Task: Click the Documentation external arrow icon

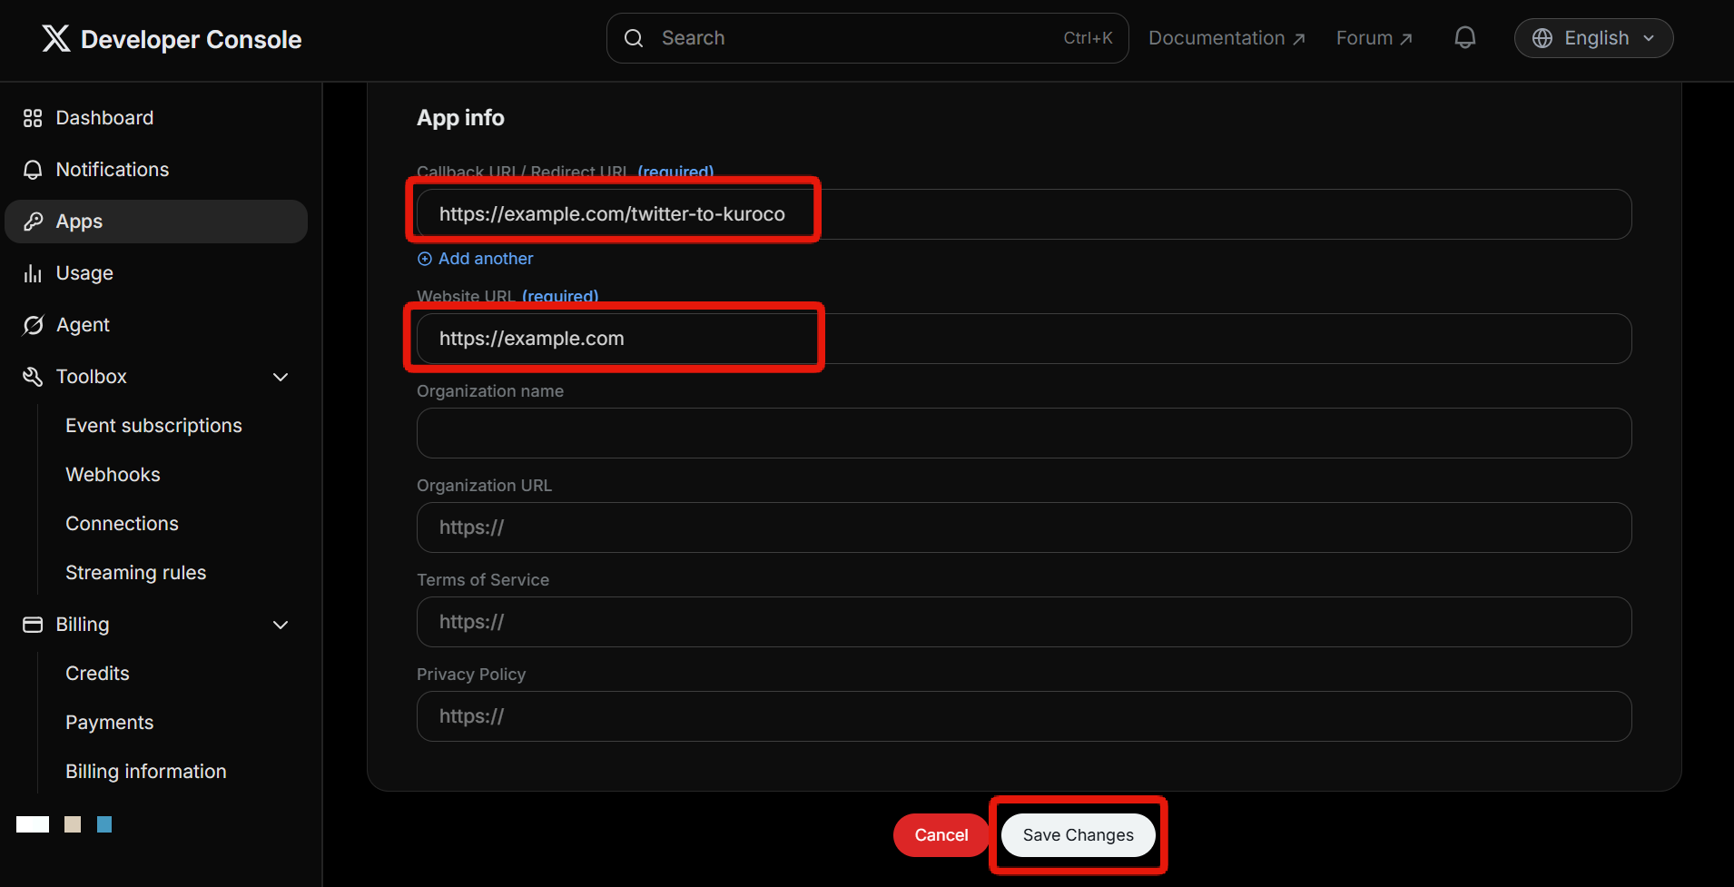Action: pyautogui.click(x=1299, y=39)
